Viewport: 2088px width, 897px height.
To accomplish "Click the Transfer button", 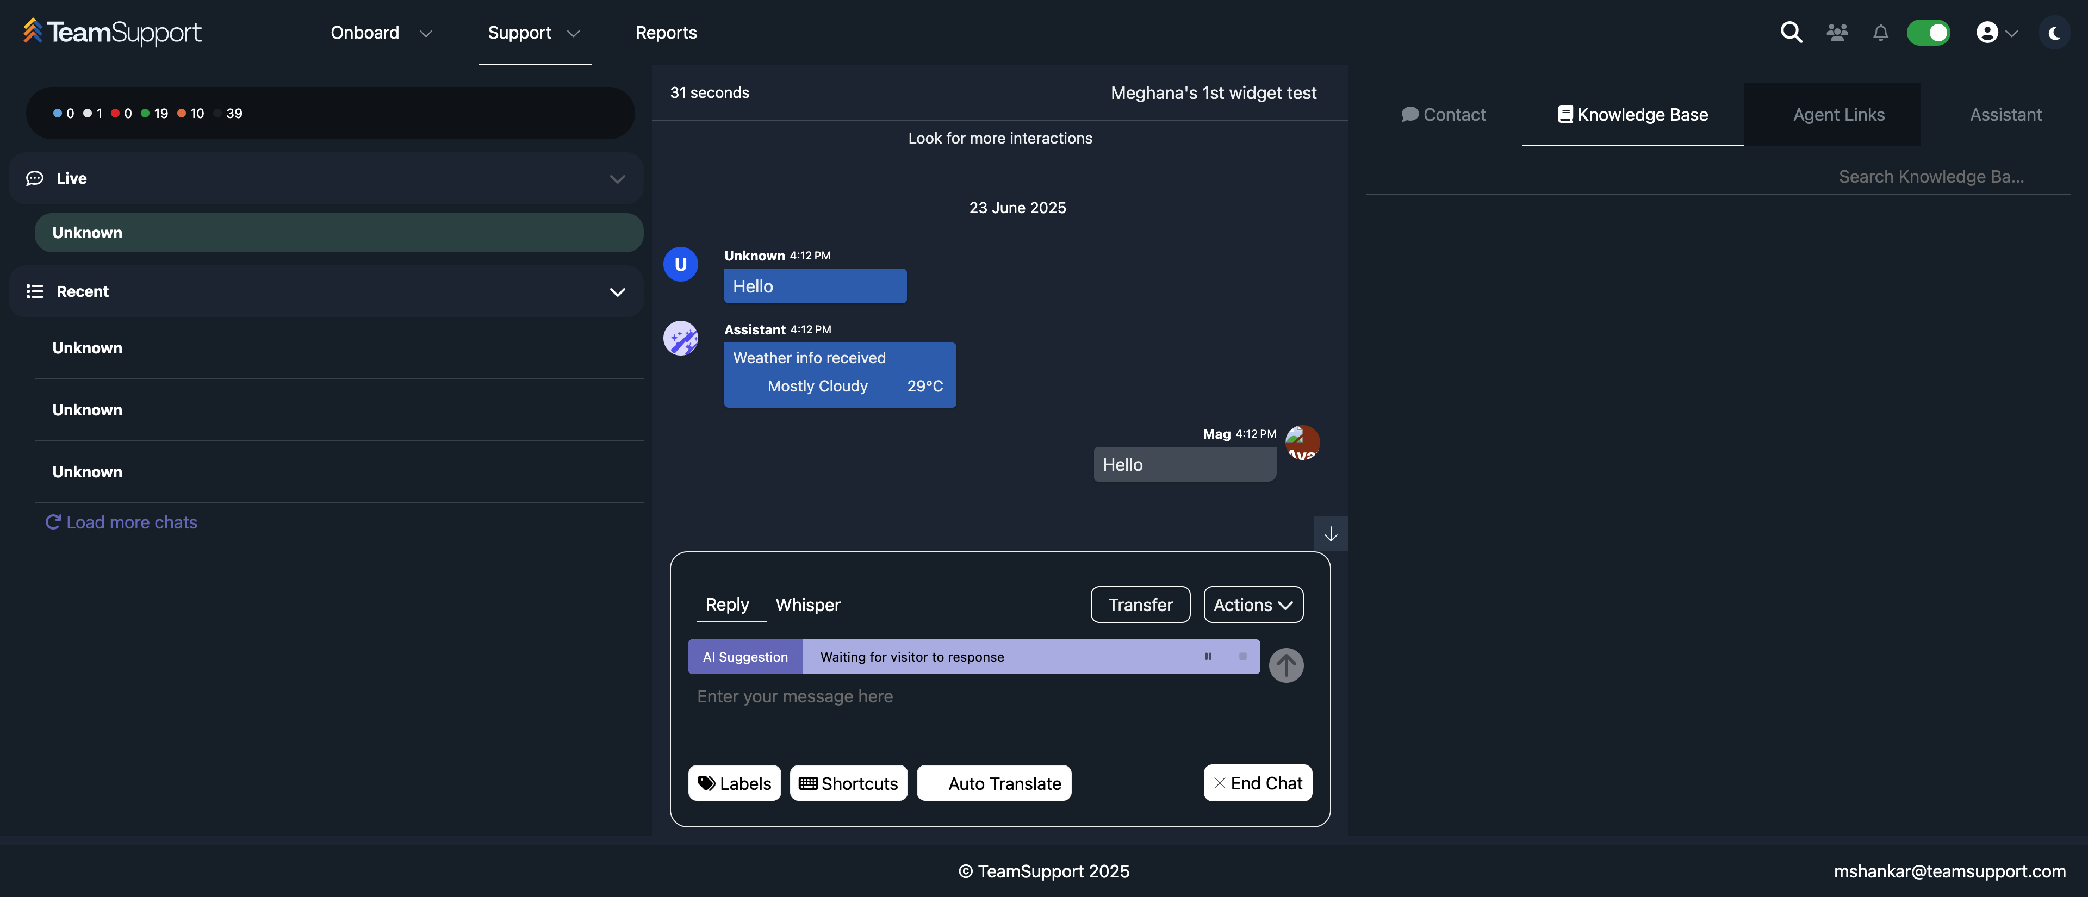I will [1140, 605].
